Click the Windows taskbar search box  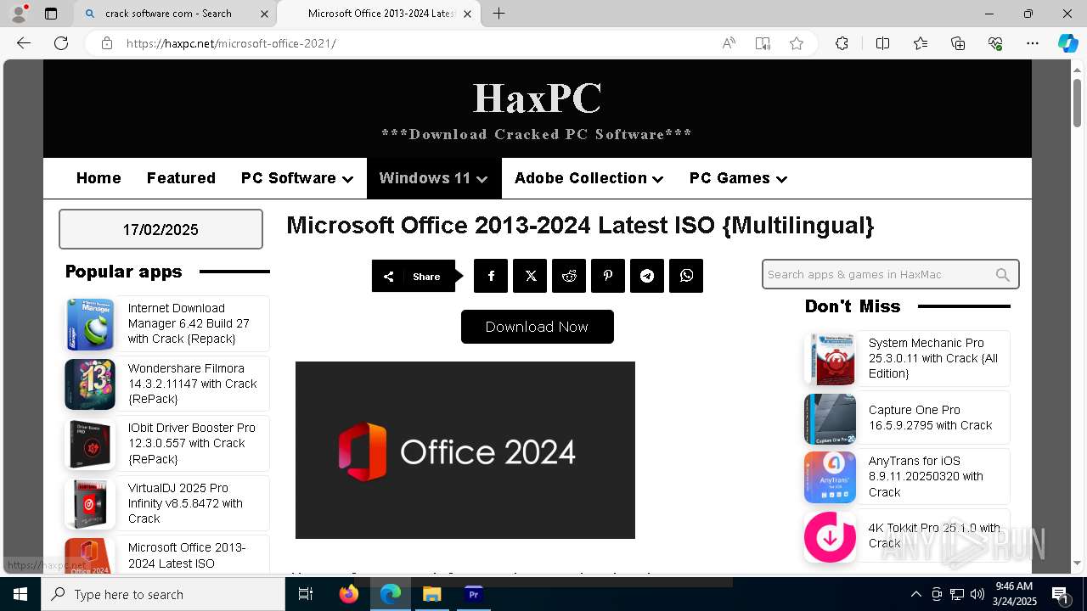click(163, 594)
